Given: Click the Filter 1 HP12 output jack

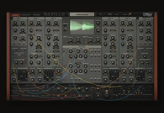Looking at the screenshot, I should coord(99,56).
